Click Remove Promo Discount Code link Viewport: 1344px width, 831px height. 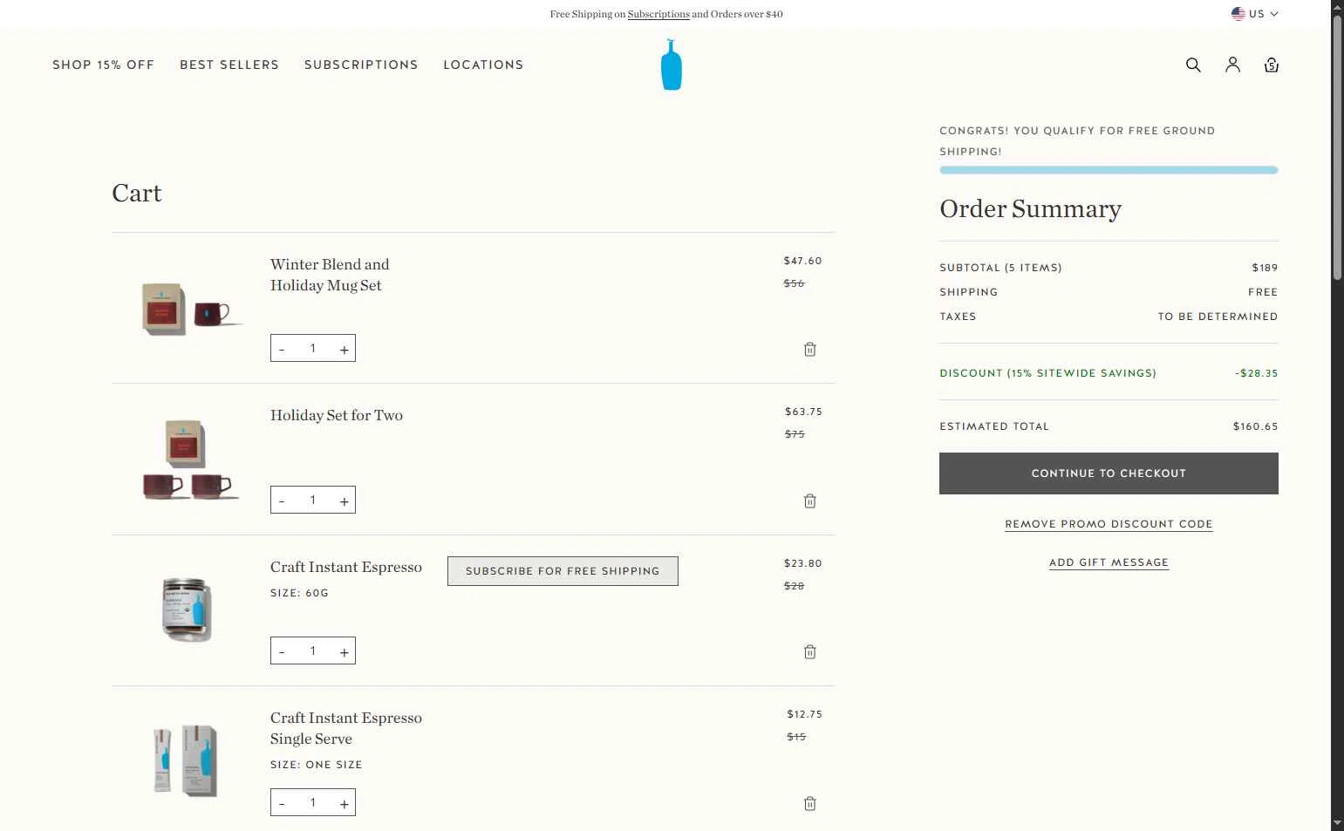point(1109,524)
